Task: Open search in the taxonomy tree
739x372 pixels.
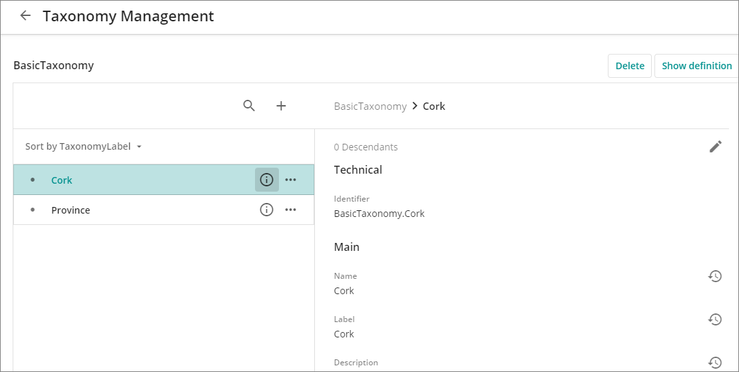Action: coord(249,106)
